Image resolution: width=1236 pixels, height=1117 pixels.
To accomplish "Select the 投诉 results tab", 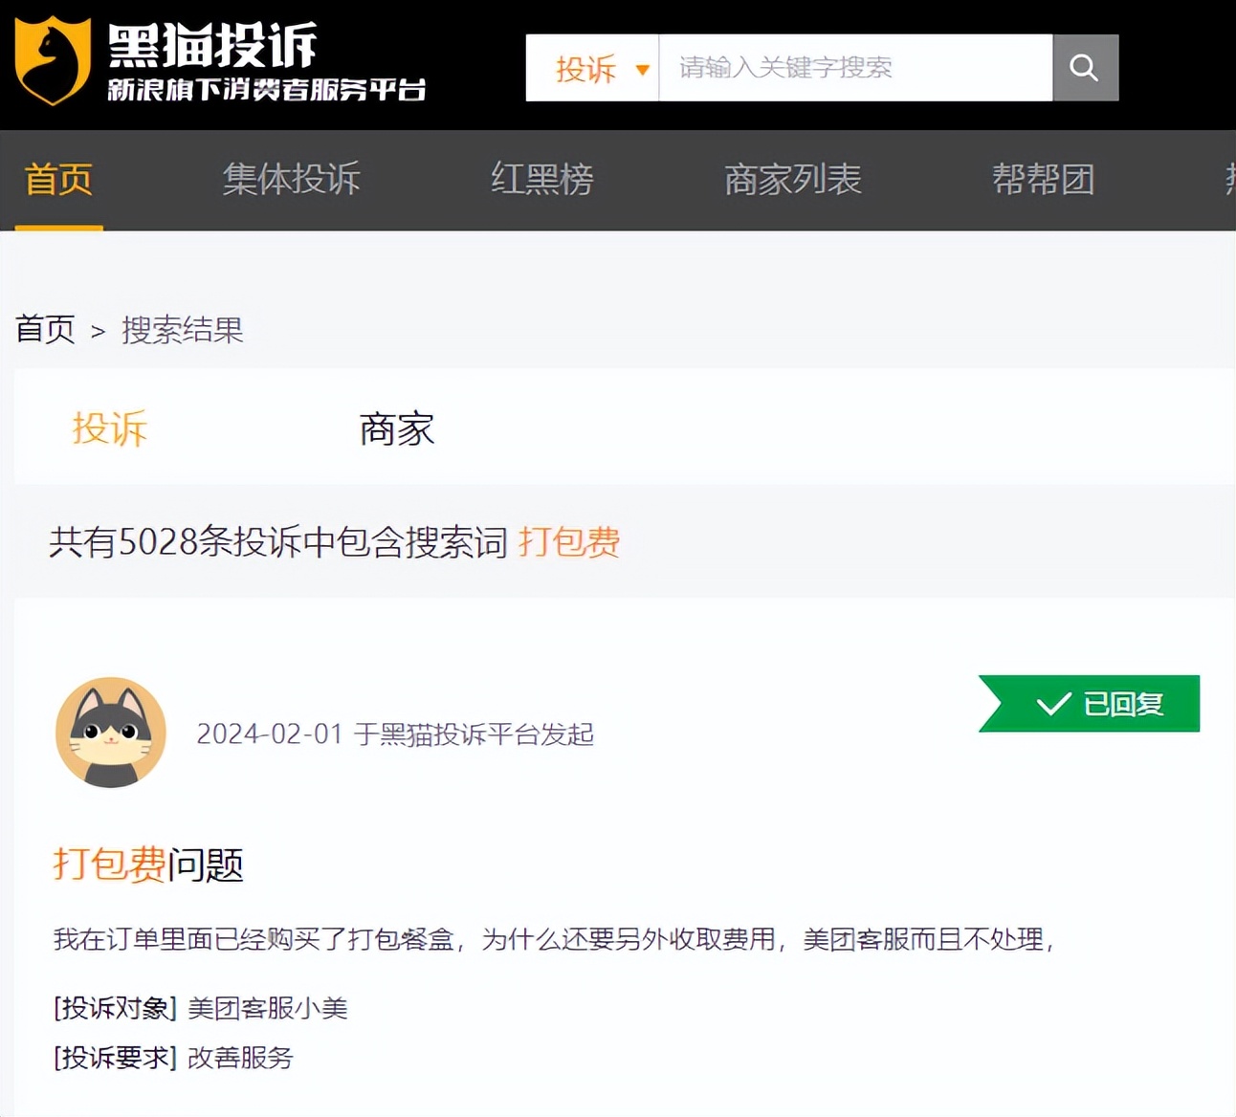I will (x=109, y=428).
